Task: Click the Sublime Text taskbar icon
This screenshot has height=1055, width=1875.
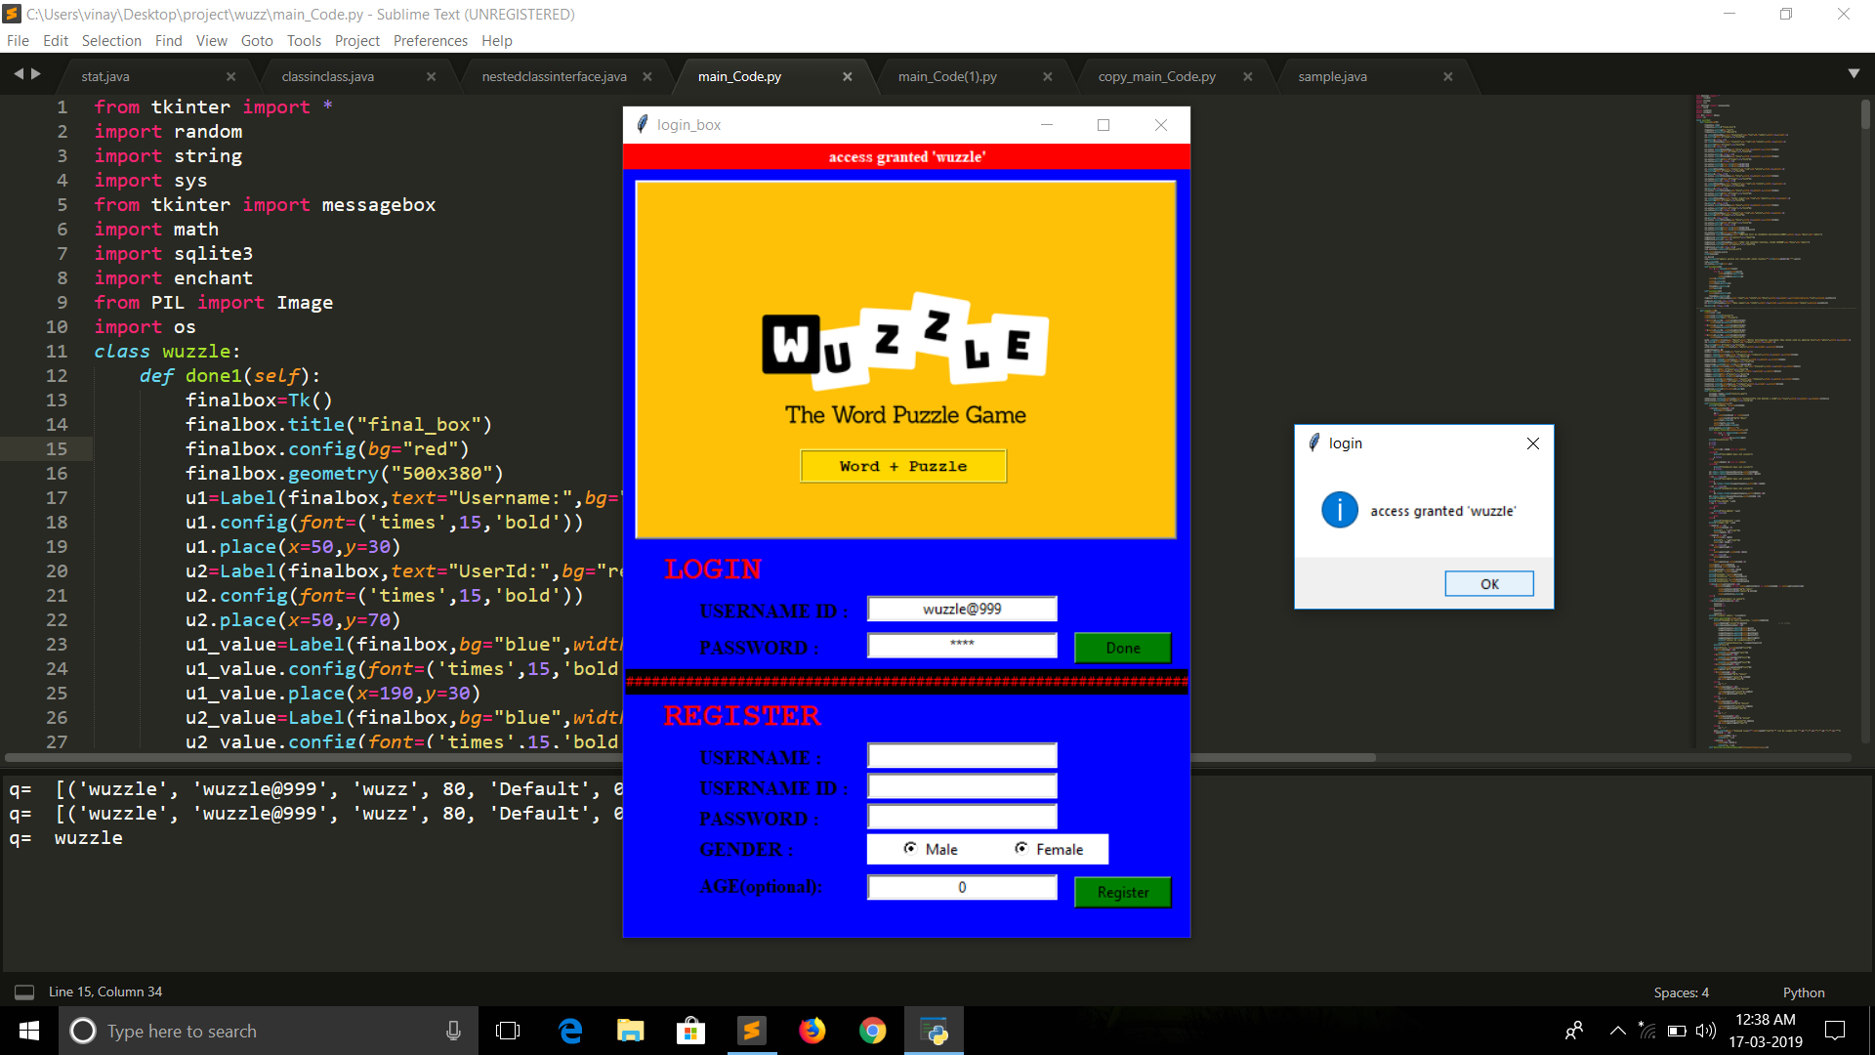Action: 751,1031
